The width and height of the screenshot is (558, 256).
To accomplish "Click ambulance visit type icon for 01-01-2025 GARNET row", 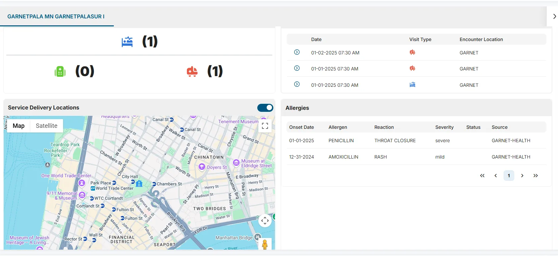I will 412,68.
